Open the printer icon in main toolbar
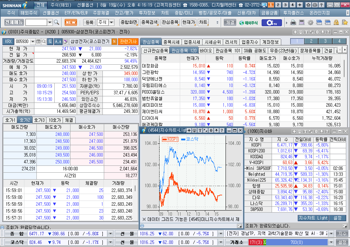This screenshot has width=350, height=247. [293, 22]
